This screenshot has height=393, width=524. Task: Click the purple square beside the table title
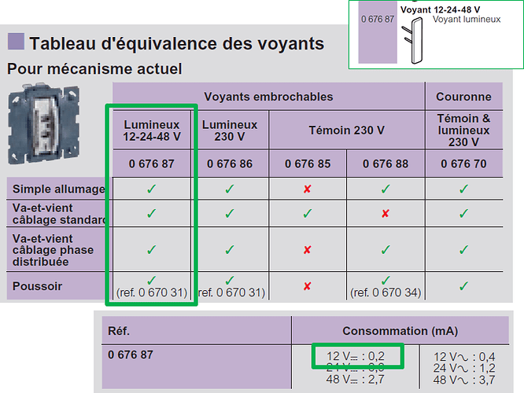(16, 42)
